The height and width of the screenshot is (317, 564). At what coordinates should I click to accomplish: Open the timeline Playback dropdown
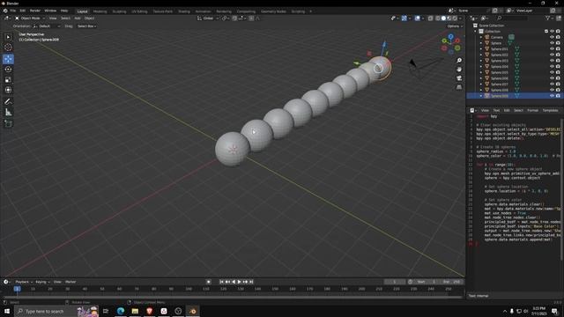pyautogui.click(x=24, y=282)
